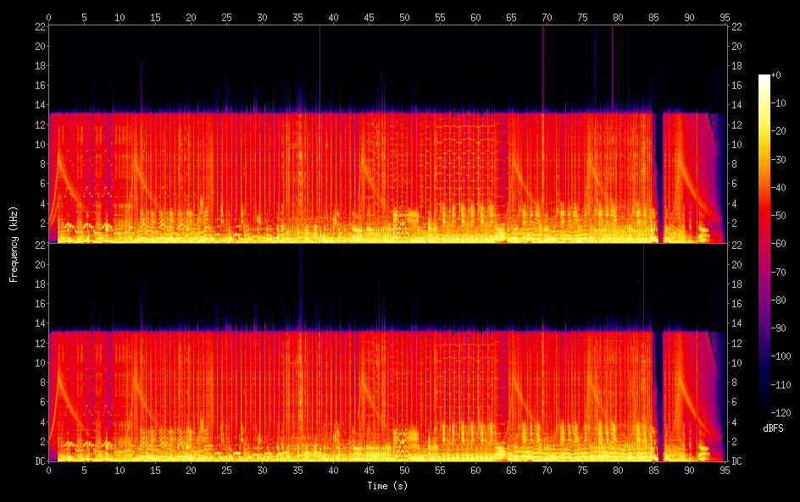The width and height of the screenshot is (800, 502).
Task: Click the "Time (s)" axis label
Action: [x=386, y=486]
